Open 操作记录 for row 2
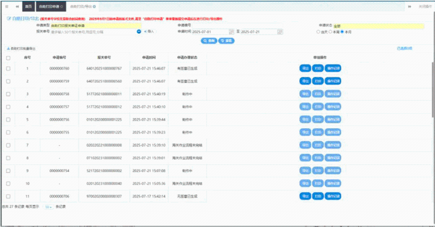 pos(333,81)
